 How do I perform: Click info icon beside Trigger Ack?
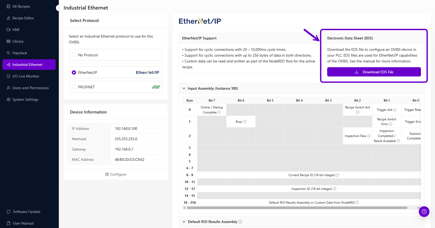point(395,110)
